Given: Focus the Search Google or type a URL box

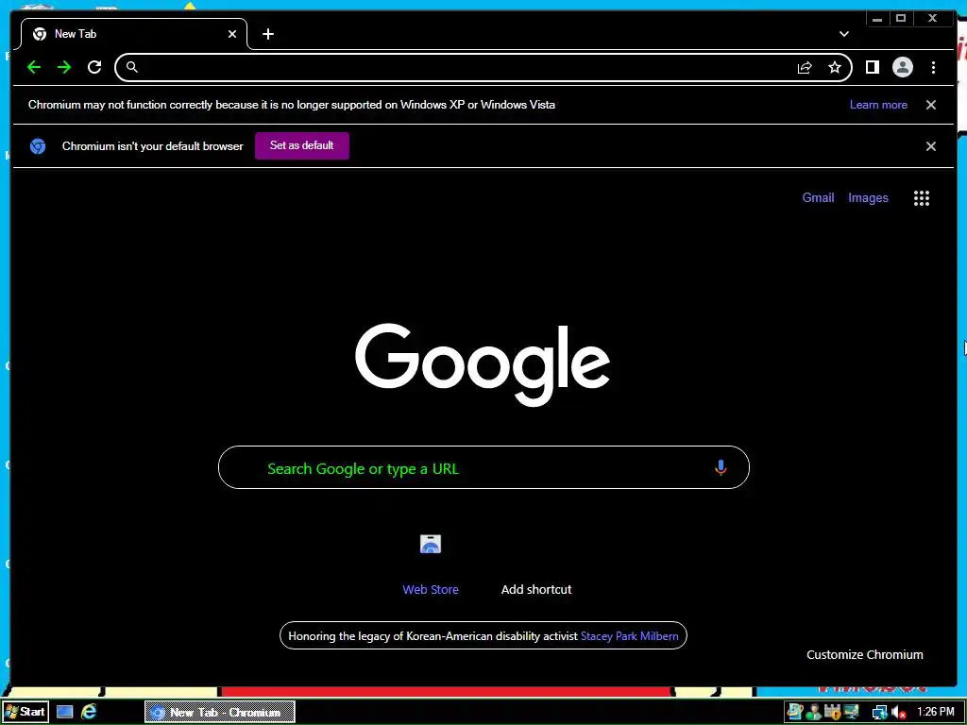Looking at the screenshot, I should pyautogui.click(x=483, y=467).
